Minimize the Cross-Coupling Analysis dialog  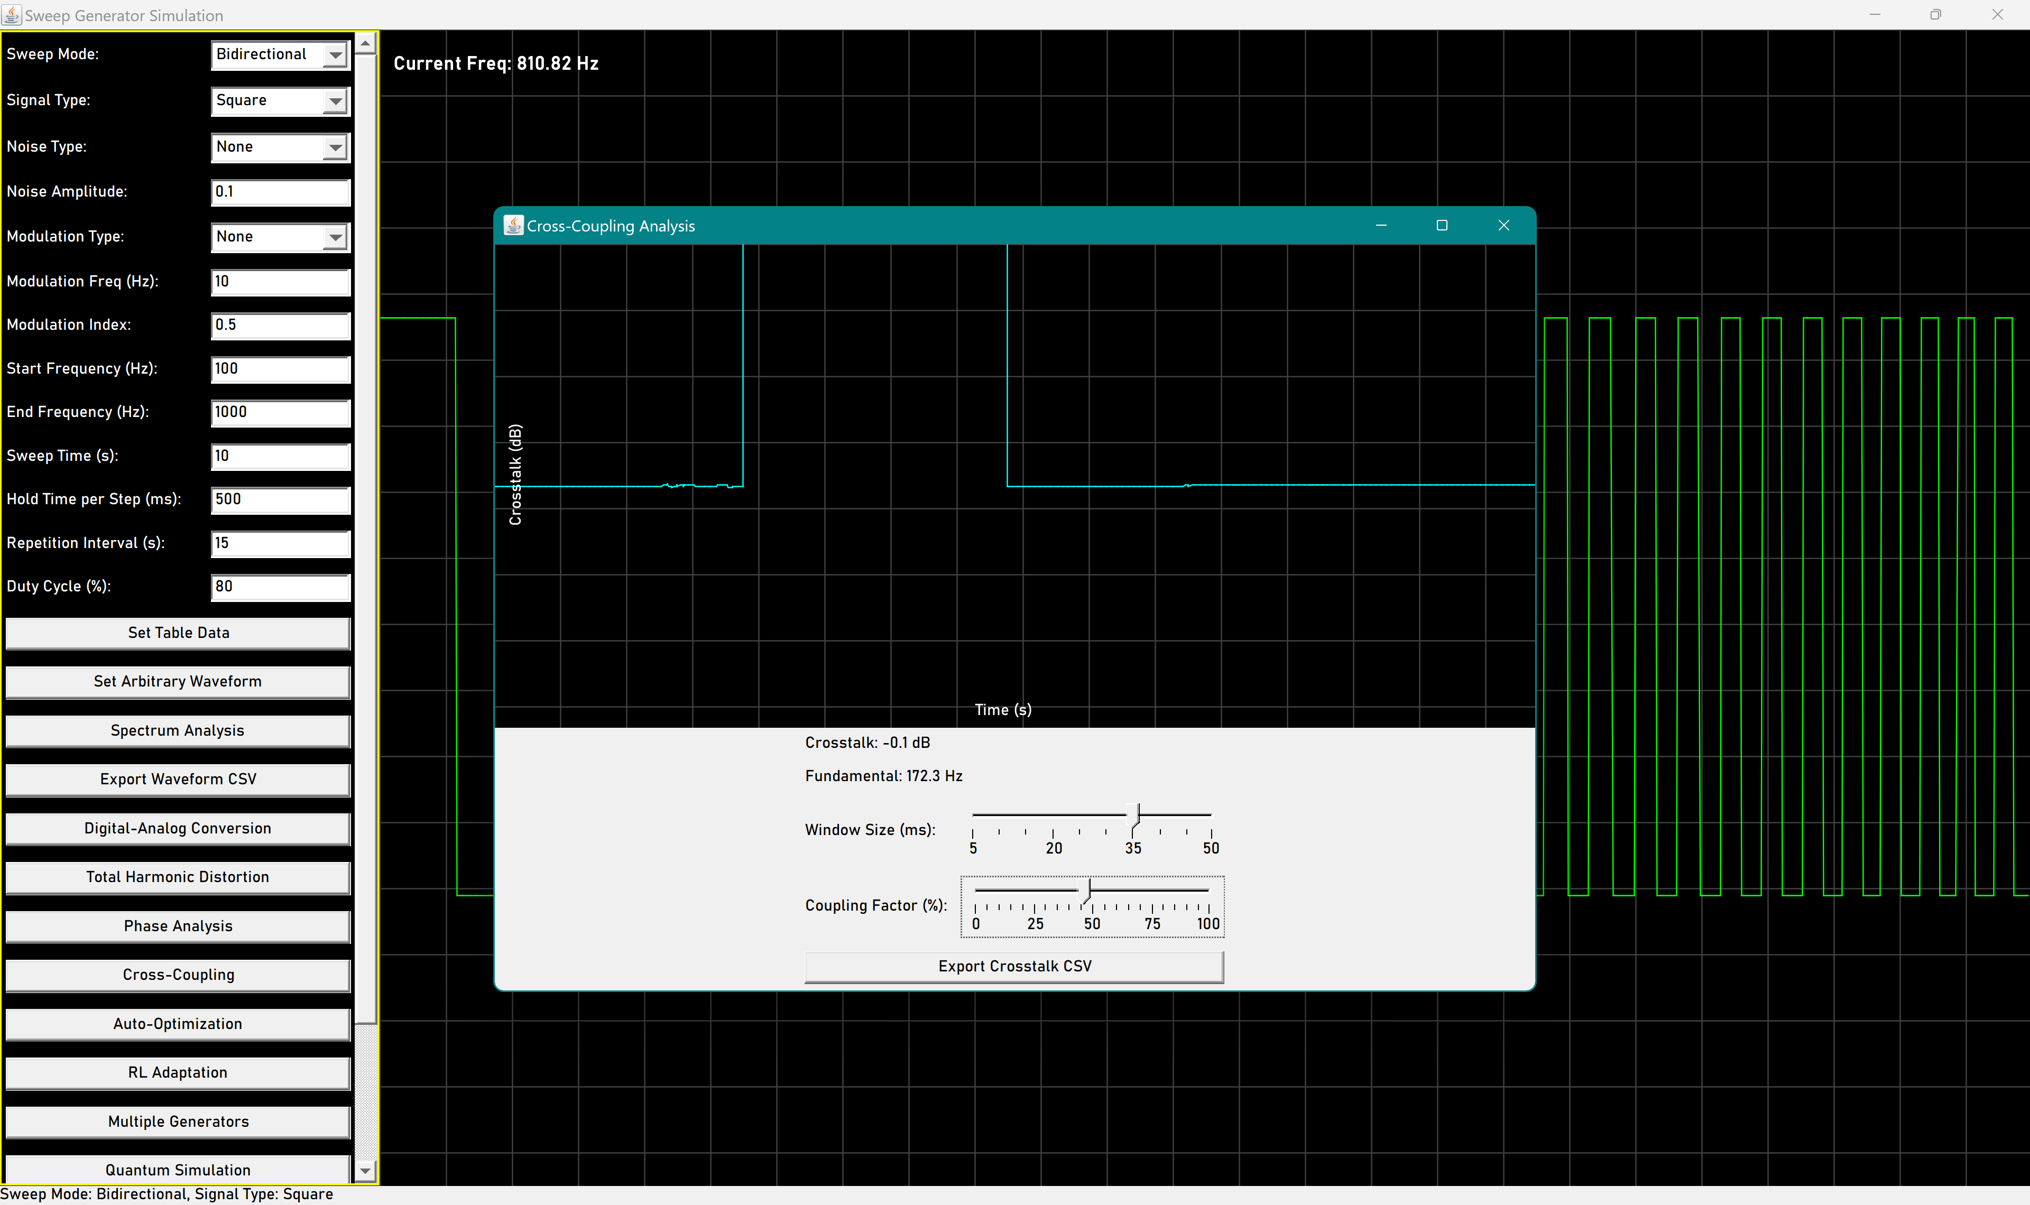point(1380,226)
